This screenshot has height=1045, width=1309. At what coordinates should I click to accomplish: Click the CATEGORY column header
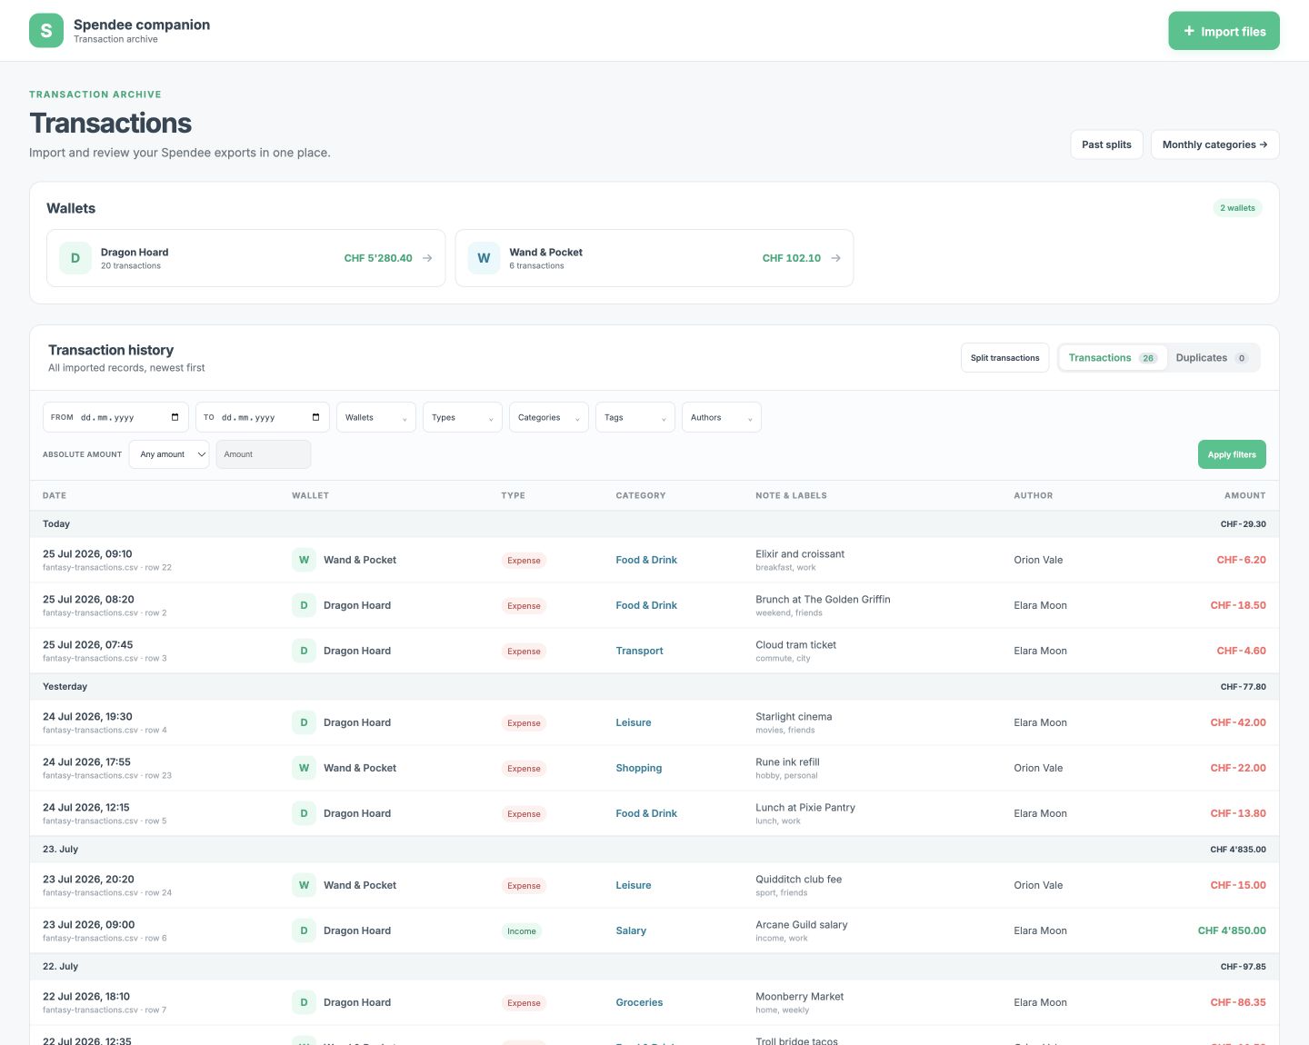(641, 495)
